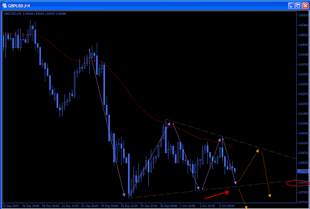The height and width of the screenshot is (209, 310).
Task: Click the GBPUSD,H4 1.59044 OHLC header line
Action: point(35,13)
